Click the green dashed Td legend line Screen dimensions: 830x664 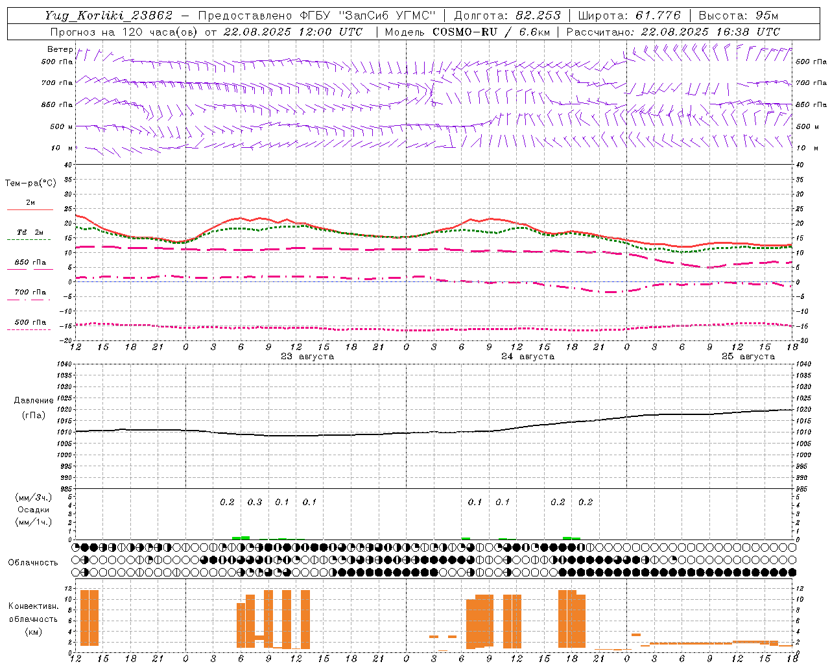click(30, 239)
